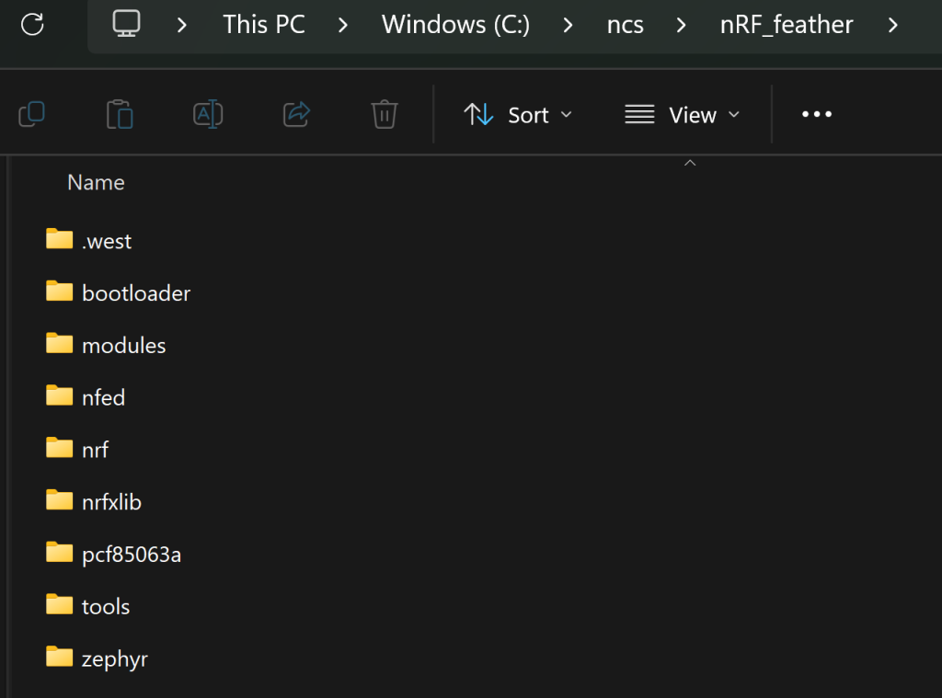Open the nrfxlib folder
Viewport: 942px width, 698px height.
[111, 501]
